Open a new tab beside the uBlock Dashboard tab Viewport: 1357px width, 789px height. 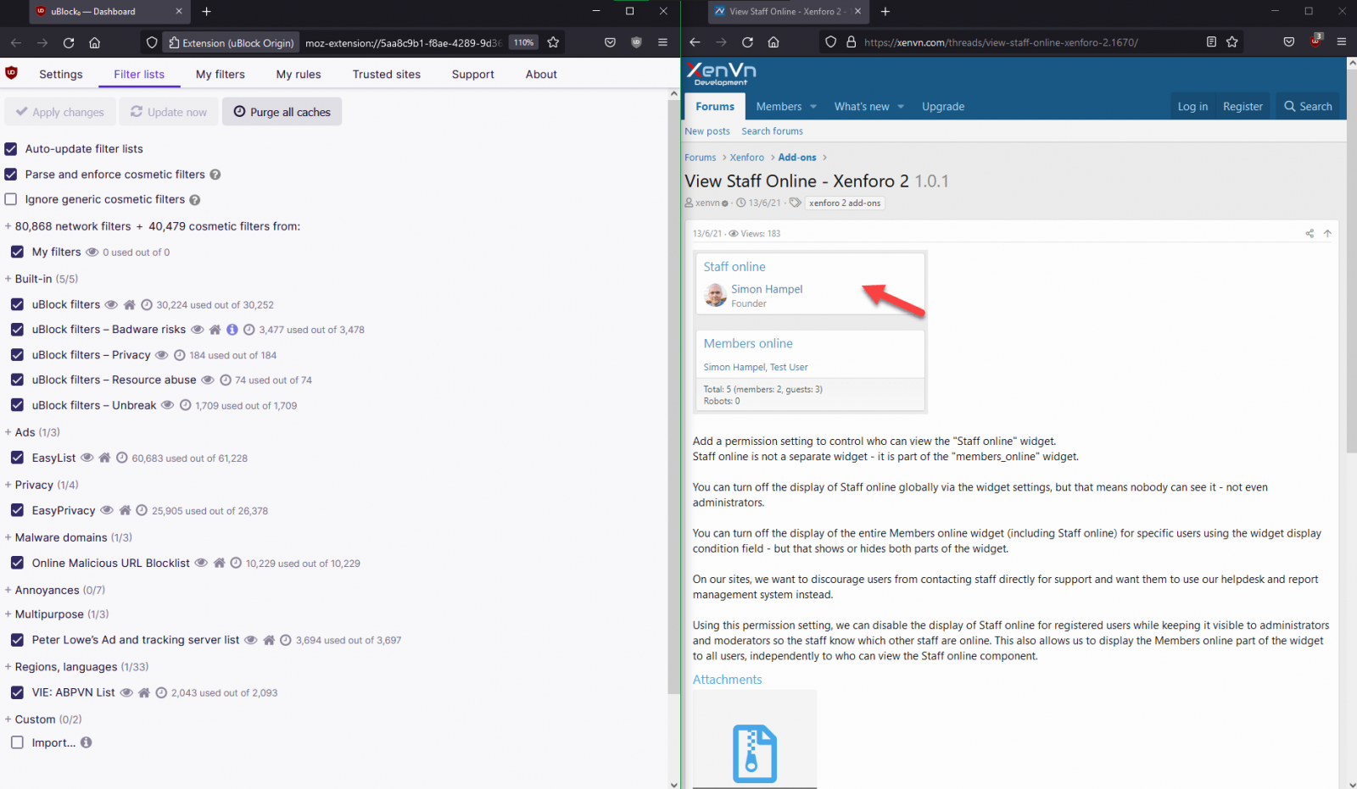click(x=206, y=12)
